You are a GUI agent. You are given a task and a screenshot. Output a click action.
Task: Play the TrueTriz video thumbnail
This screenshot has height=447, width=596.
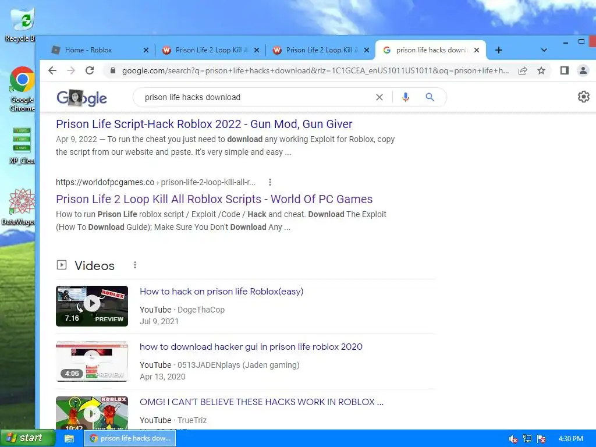pyautogui.click(x=92, y=413)
